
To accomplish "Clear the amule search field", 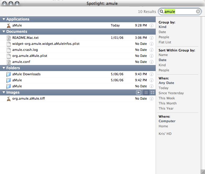I will [x=198, y=11].
